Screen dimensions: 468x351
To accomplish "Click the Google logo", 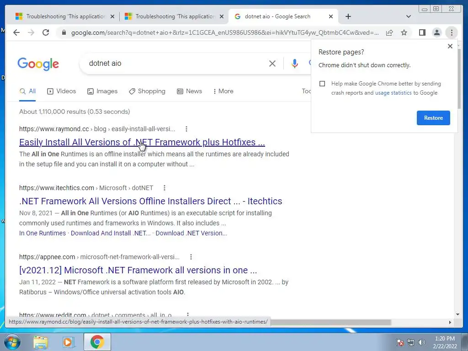I will [38, 64].
